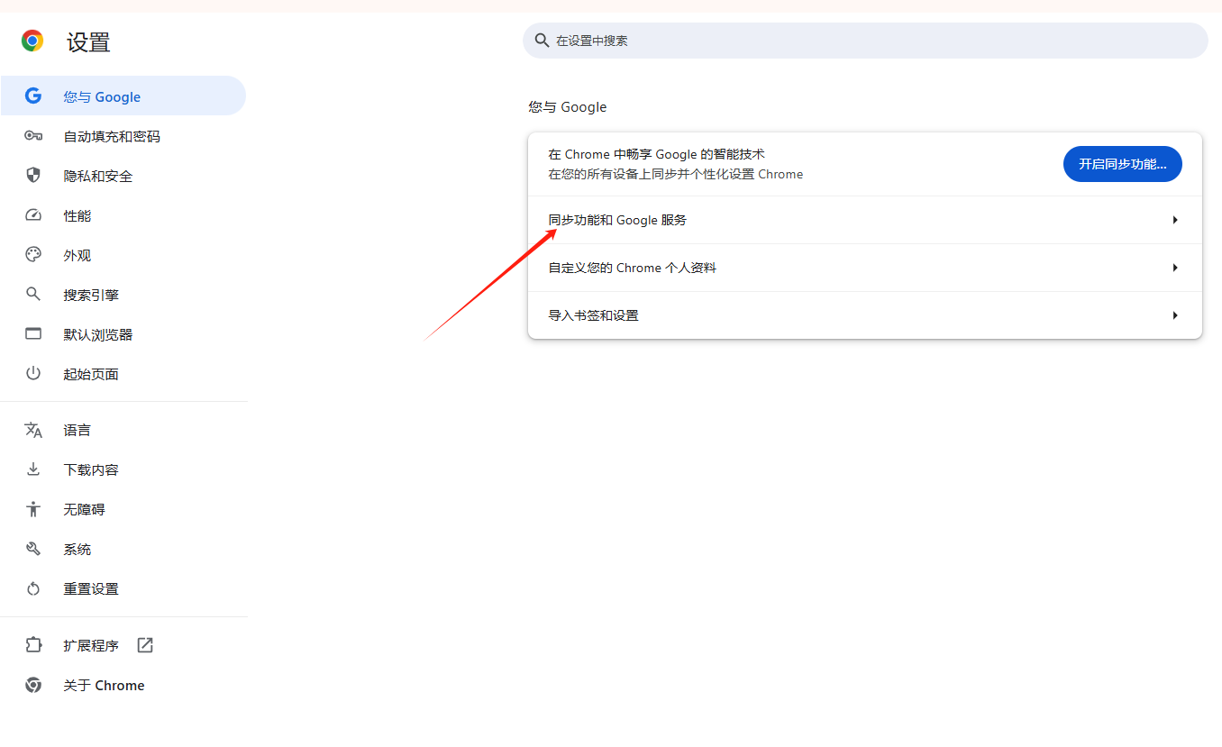This screenshot has height=747, width=1222.
Task: Click the speedometer icon for 性能
Action: pyautogui.click(x=33, y=215)
